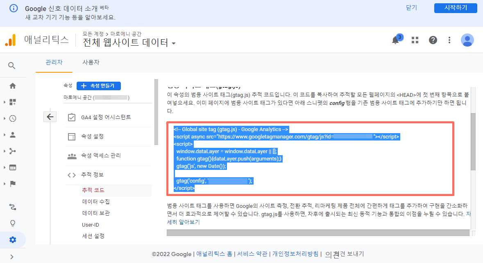Click the info icon in Google signals banner
Viewport: 483px width, 263px height.
click(14, 8)
